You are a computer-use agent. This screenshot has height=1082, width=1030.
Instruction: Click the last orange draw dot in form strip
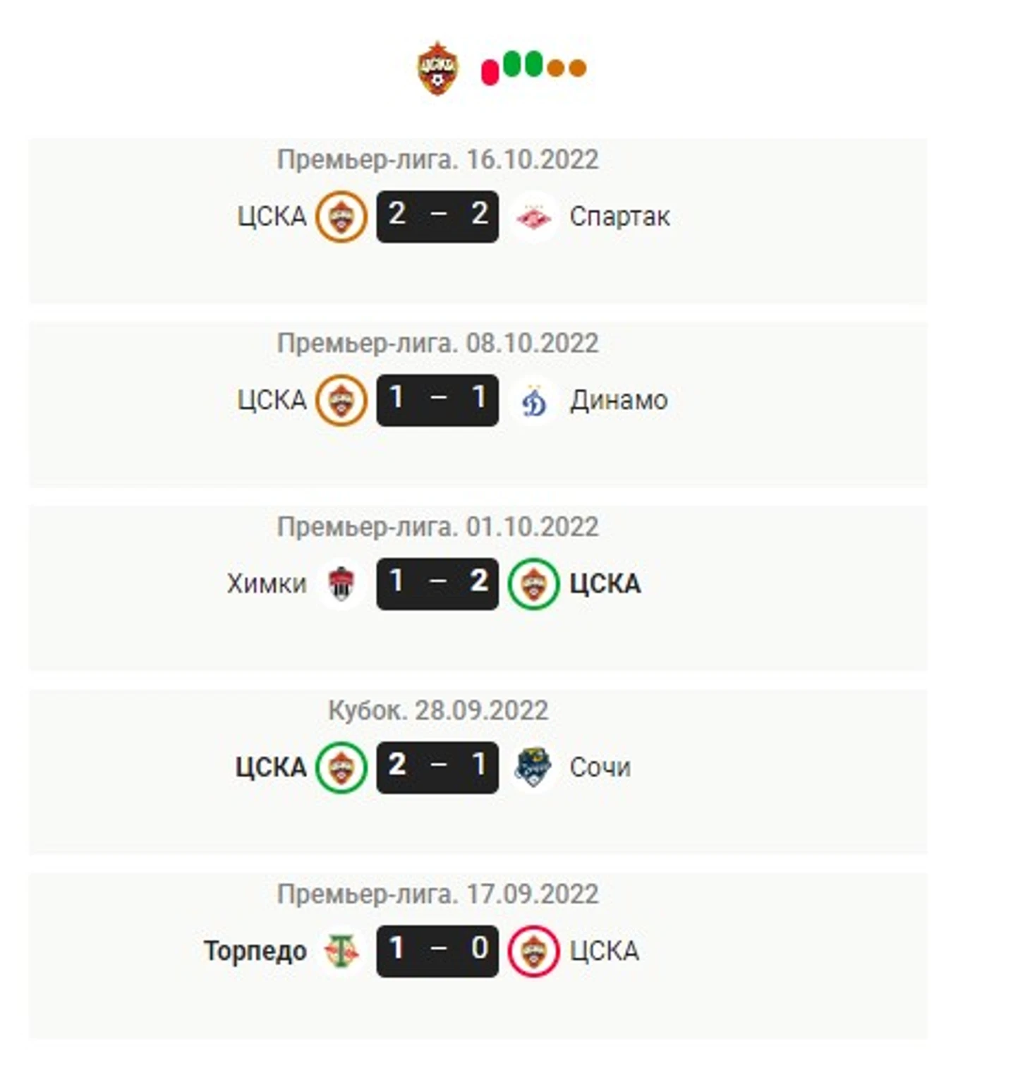coord(578,68)
